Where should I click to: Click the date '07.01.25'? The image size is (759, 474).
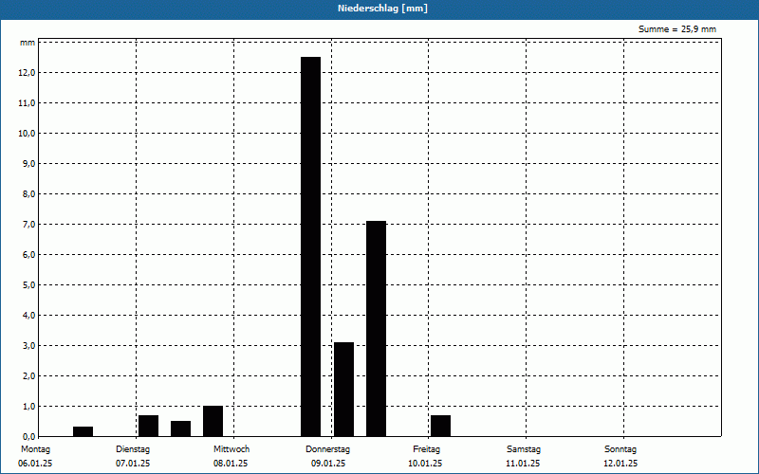coord(133,464)
